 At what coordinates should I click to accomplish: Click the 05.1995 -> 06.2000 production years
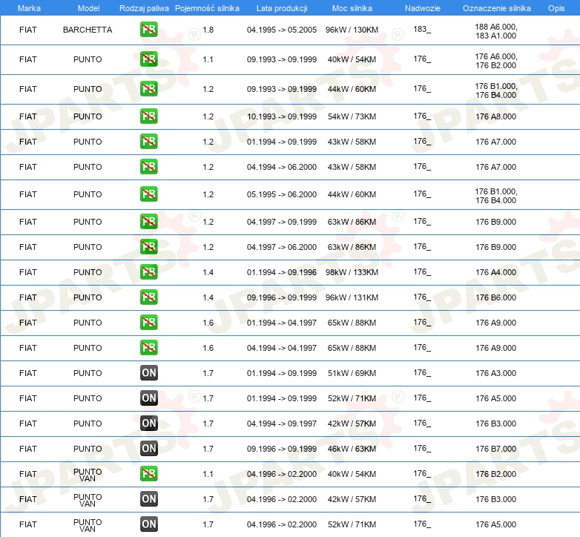click(282, 194)
